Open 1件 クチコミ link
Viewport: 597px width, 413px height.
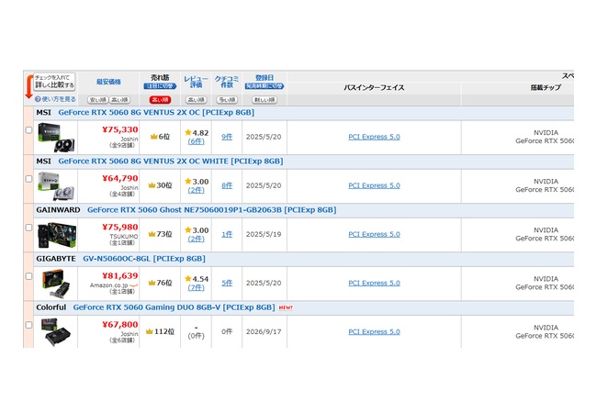(x=227, y=234)
